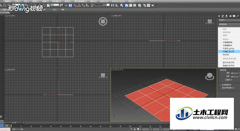Open the Material Editor icon
This screenshot has width=240, height=131.
tap(140, 5)
